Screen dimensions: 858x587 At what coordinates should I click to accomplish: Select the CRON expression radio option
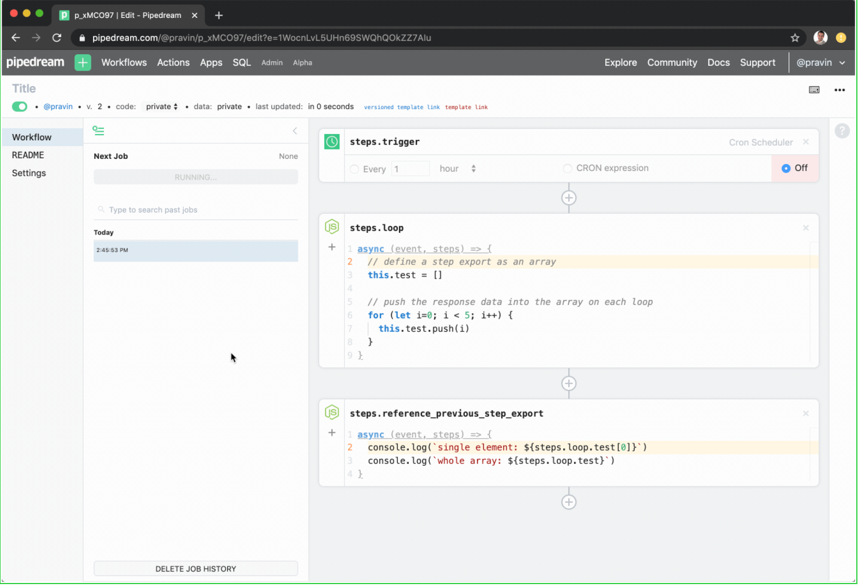point(567,168)
